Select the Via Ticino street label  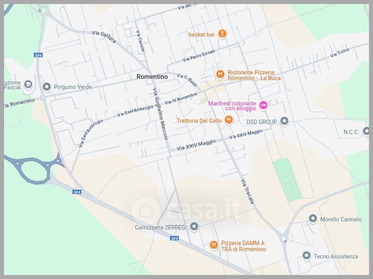pyautogui.click(x=340, y=53)
